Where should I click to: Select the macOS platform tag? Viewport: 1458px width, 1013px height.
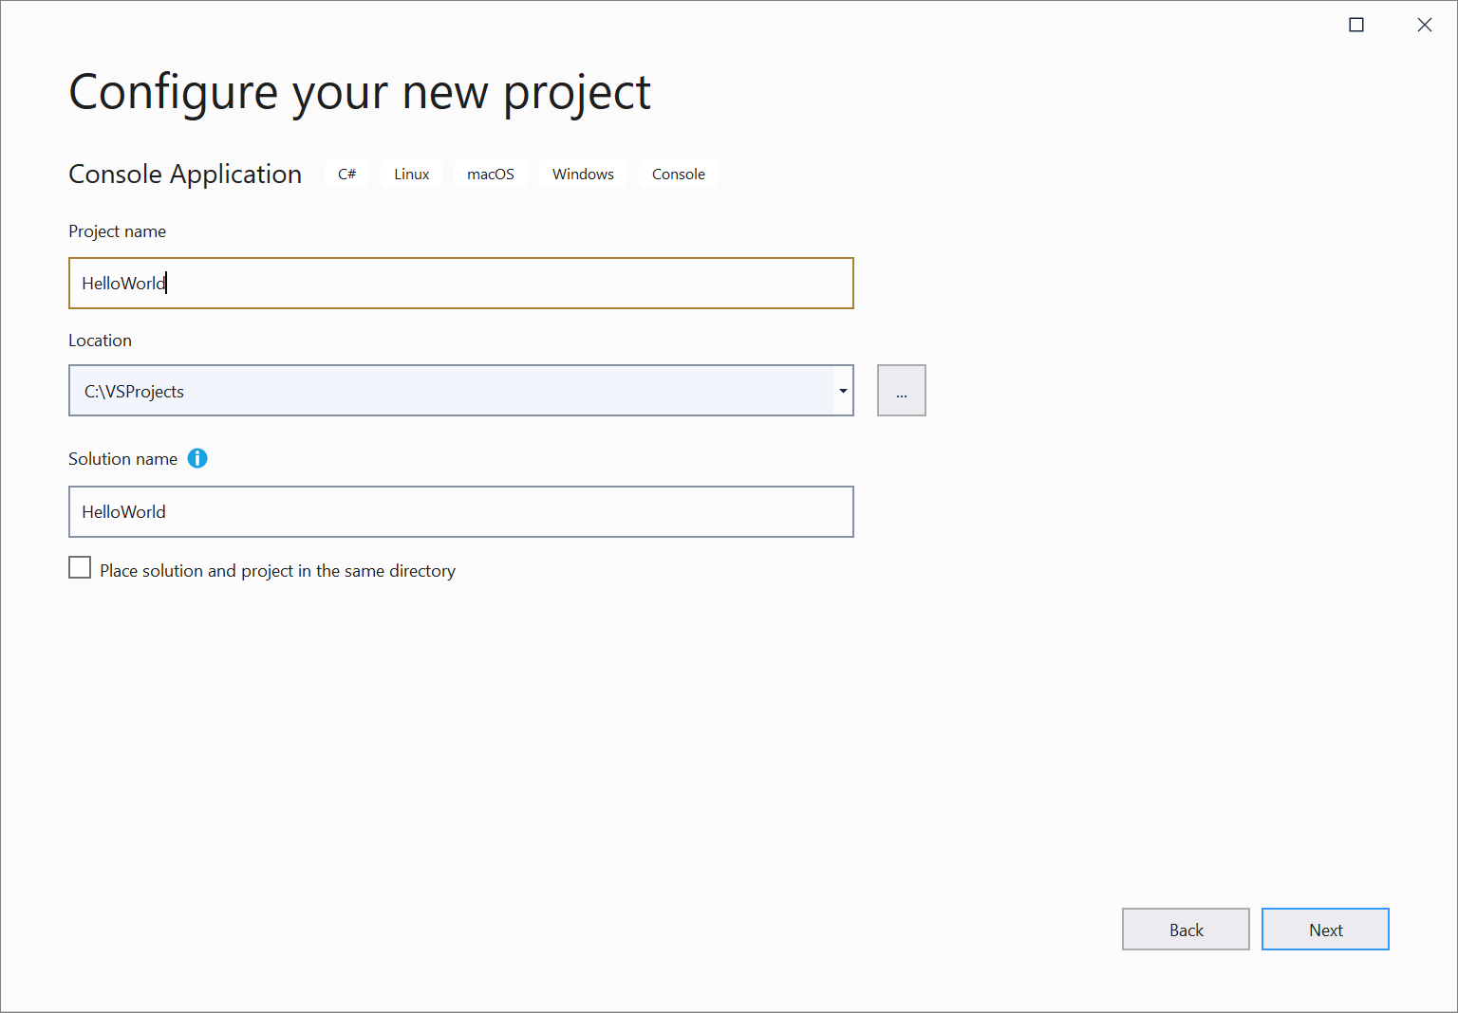pyautogui.click(x=490, y=174)
